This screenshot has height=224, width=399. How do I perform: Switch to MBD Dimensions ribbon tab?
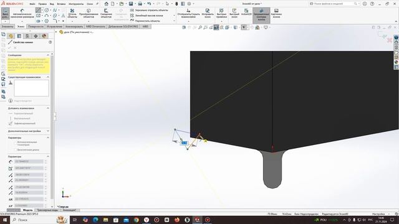click(x=95, y=26)
